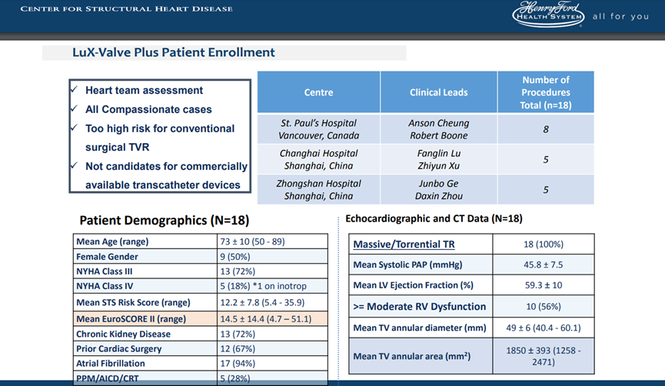Click the Patient Demographics (N=18) heading
The width and height of the screenshot is (665, 386).
[x=164, y=220]
